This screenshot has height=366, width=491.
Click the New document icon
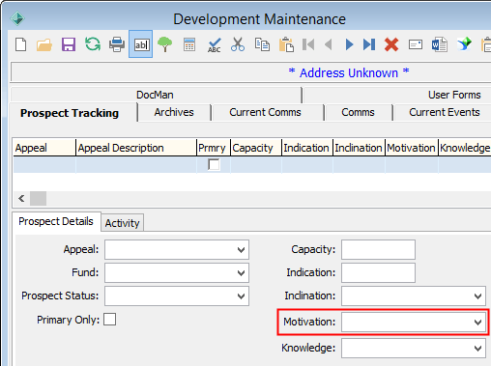(x=21, y=44)
